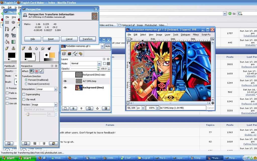
Task: Click the active gradient swatch
Action: pyautogui.click(x=49, y=60)
